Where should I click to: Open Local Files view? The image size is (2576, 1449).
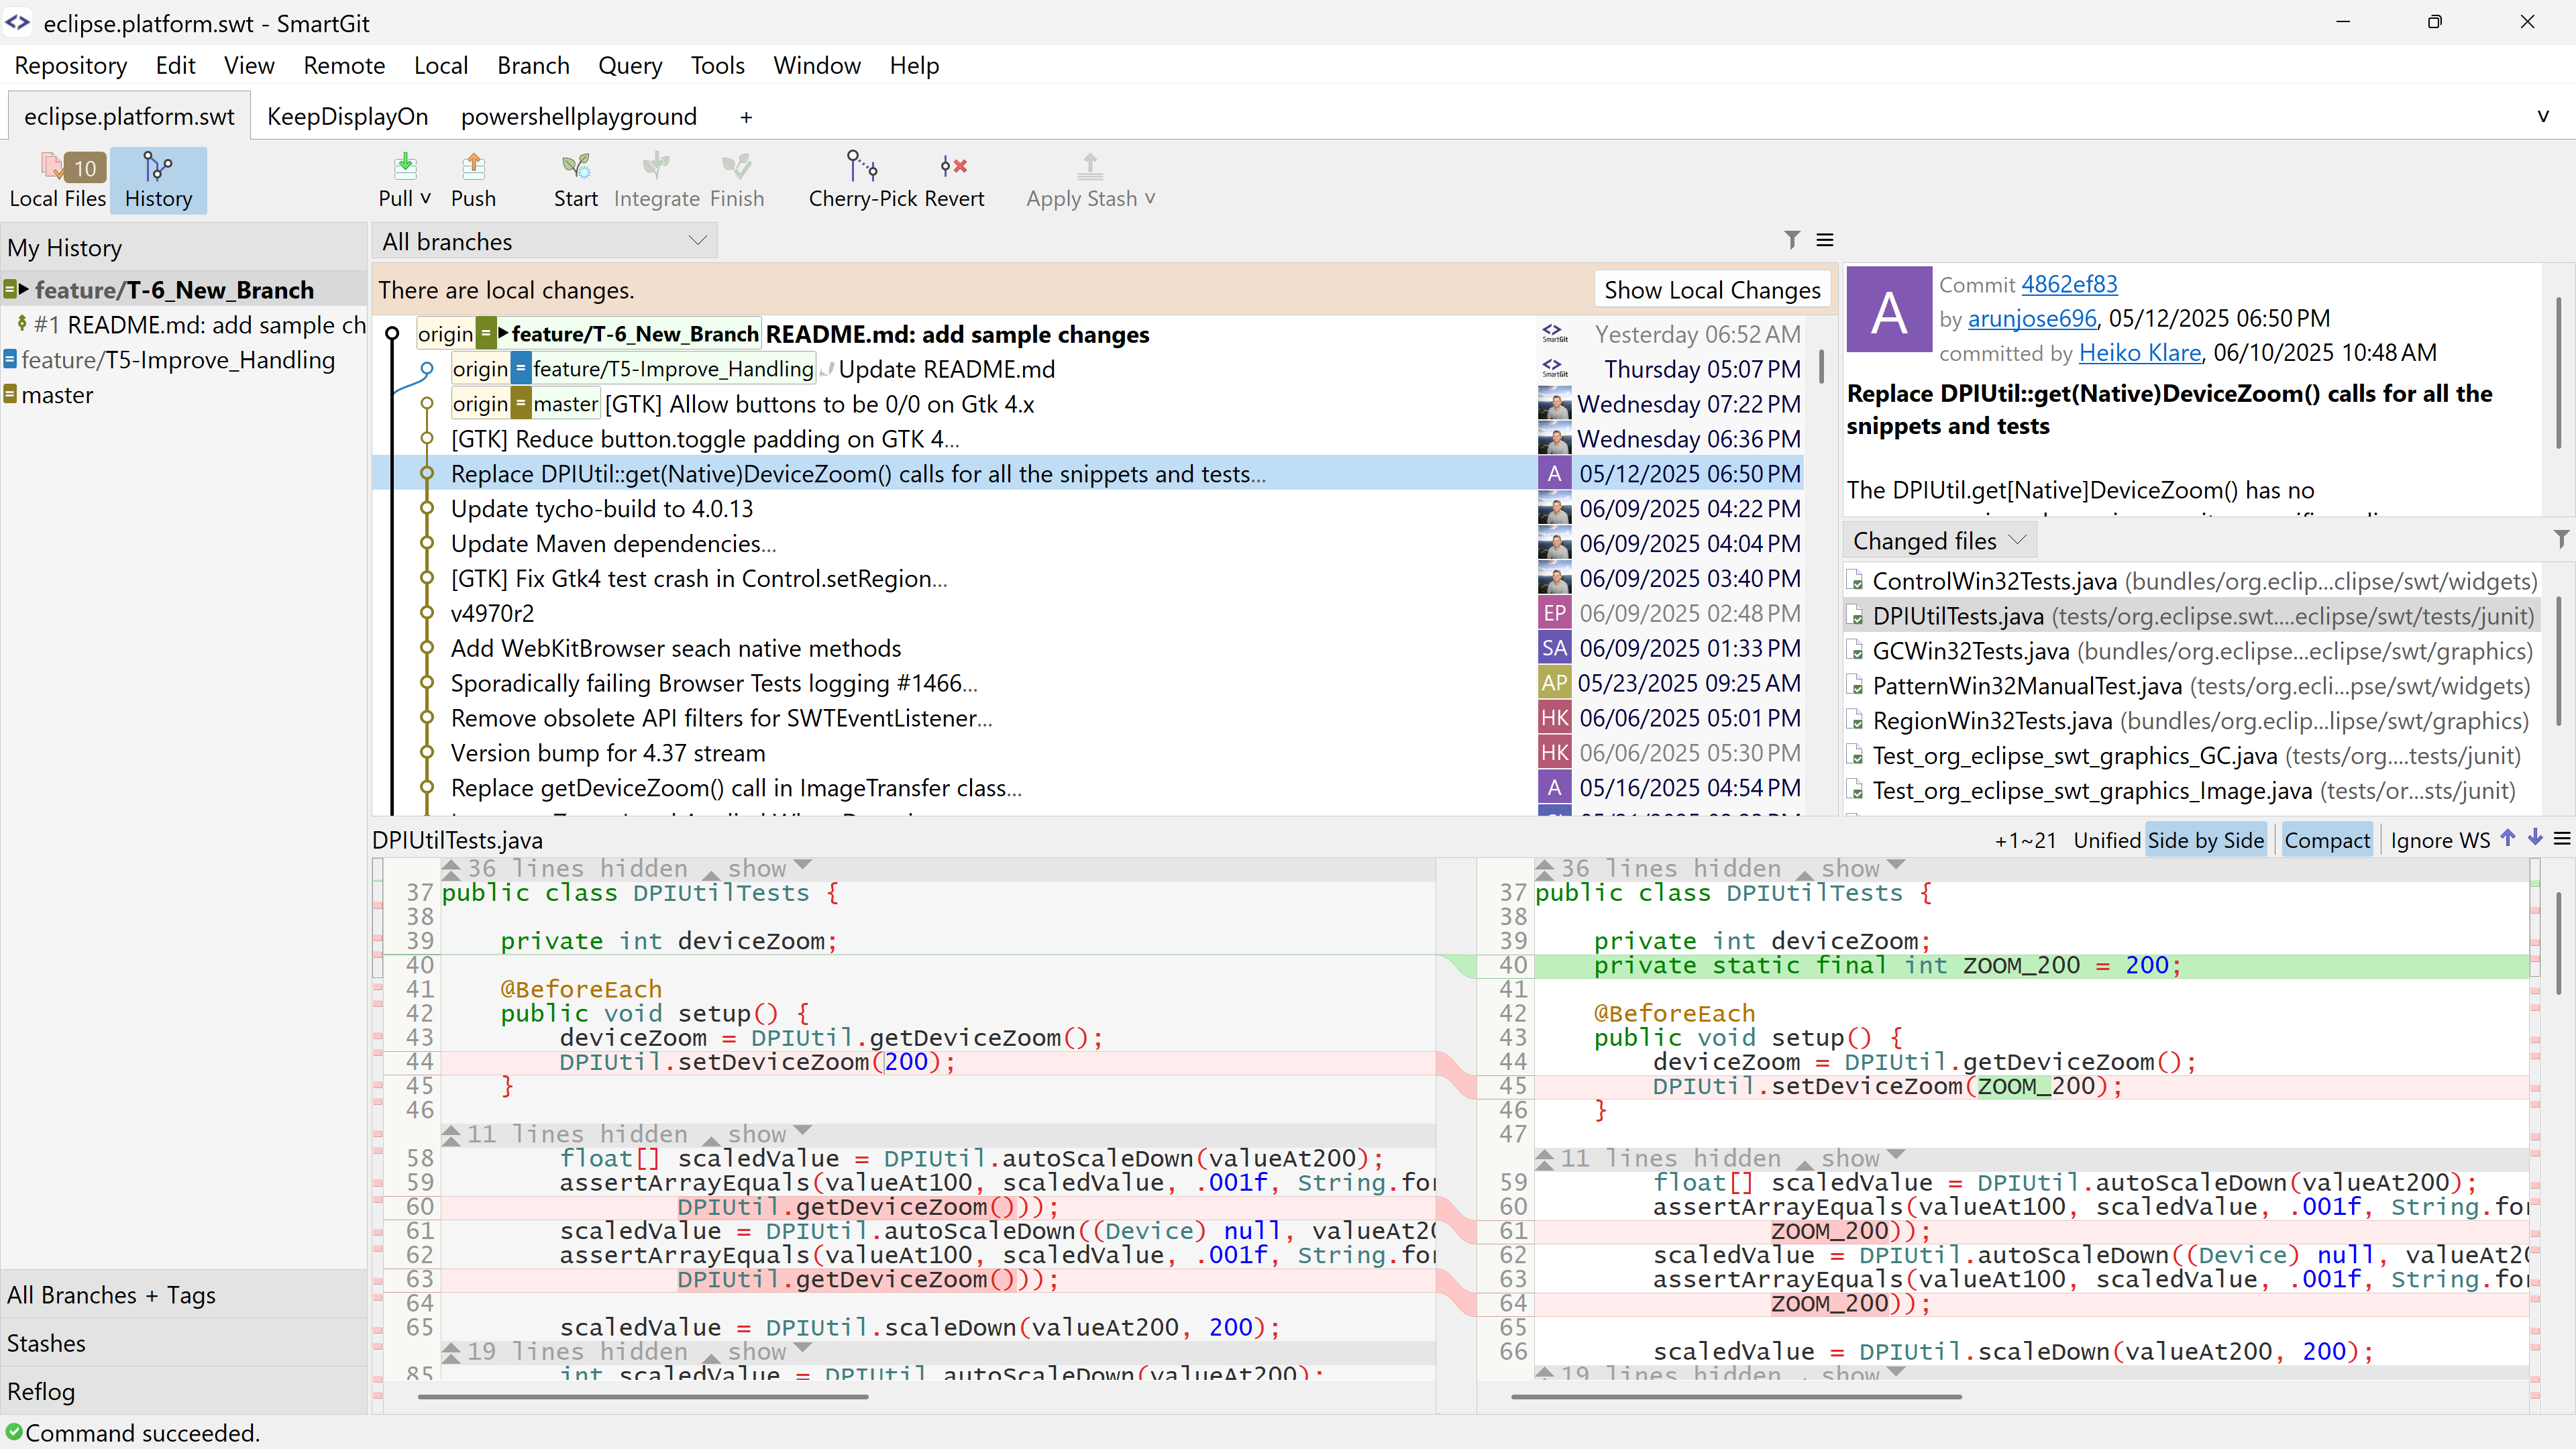point(57,180)
